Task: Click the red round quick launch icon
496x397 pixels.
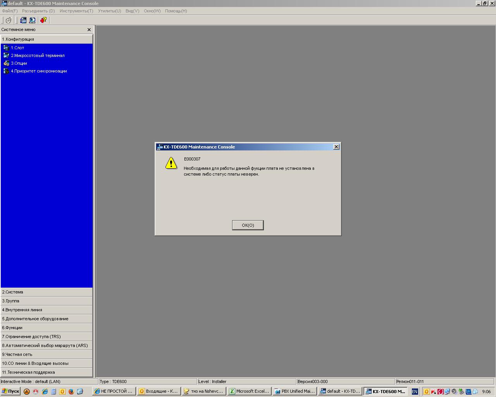Action: click(x=36, y=392)
